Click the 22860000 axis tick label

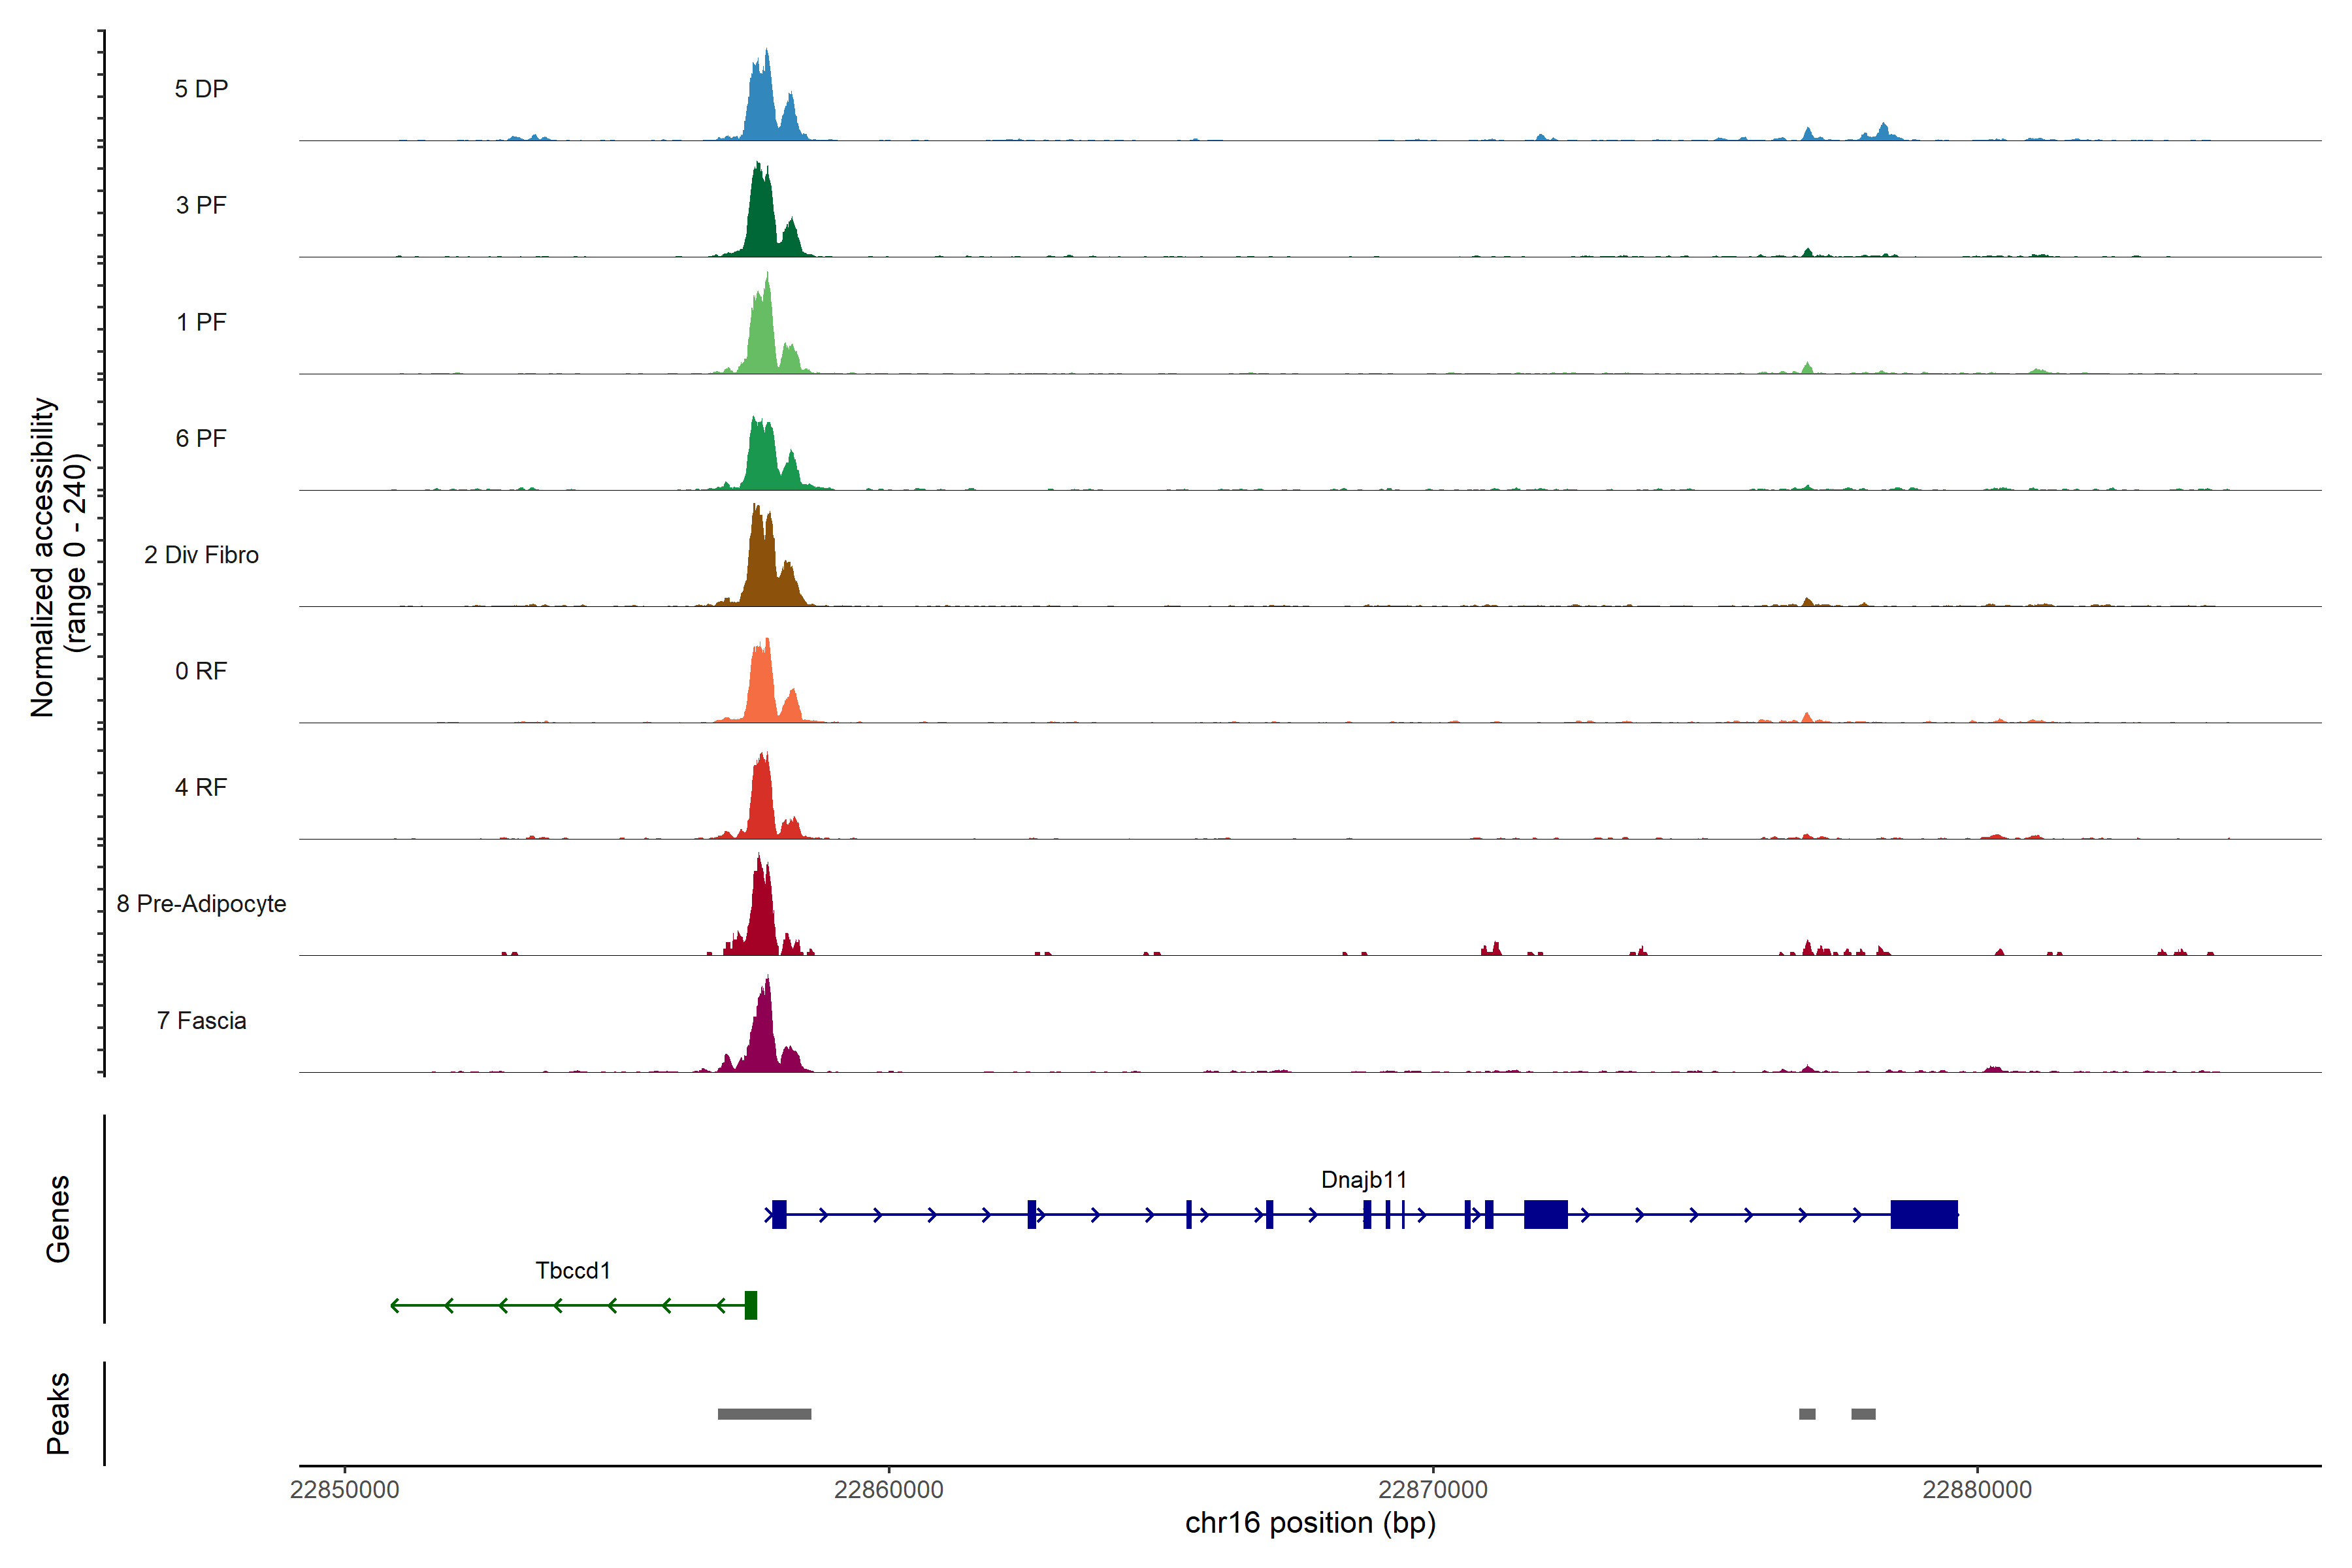pyautogui.click(x=888, y=1490)
